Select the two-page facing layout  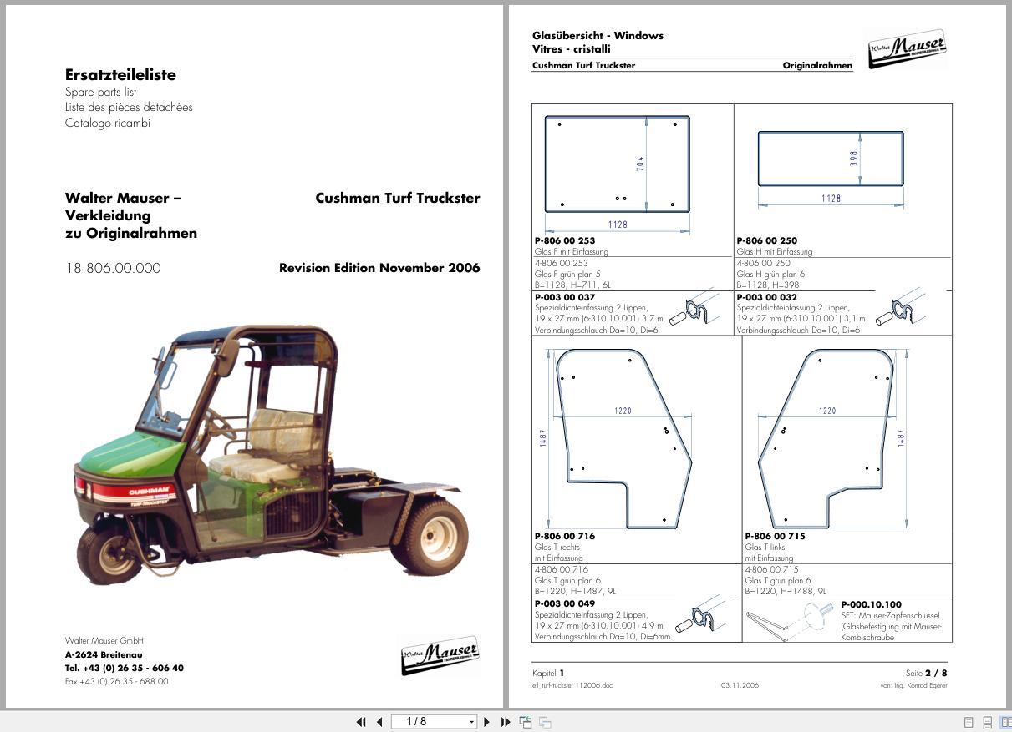coord(1005,722)
